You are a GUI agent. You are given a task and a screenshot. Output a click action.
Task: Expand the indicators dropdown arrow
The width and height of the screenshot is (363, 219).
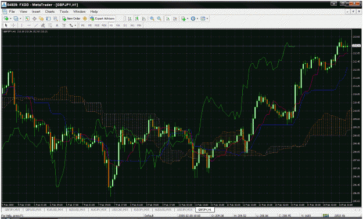click(188, 19)
